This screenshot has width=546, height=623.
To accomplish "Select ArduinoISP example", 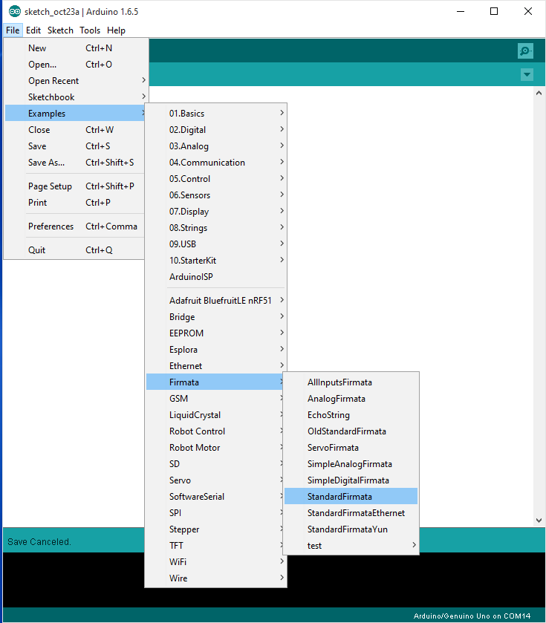I will [x=192, y=277].
